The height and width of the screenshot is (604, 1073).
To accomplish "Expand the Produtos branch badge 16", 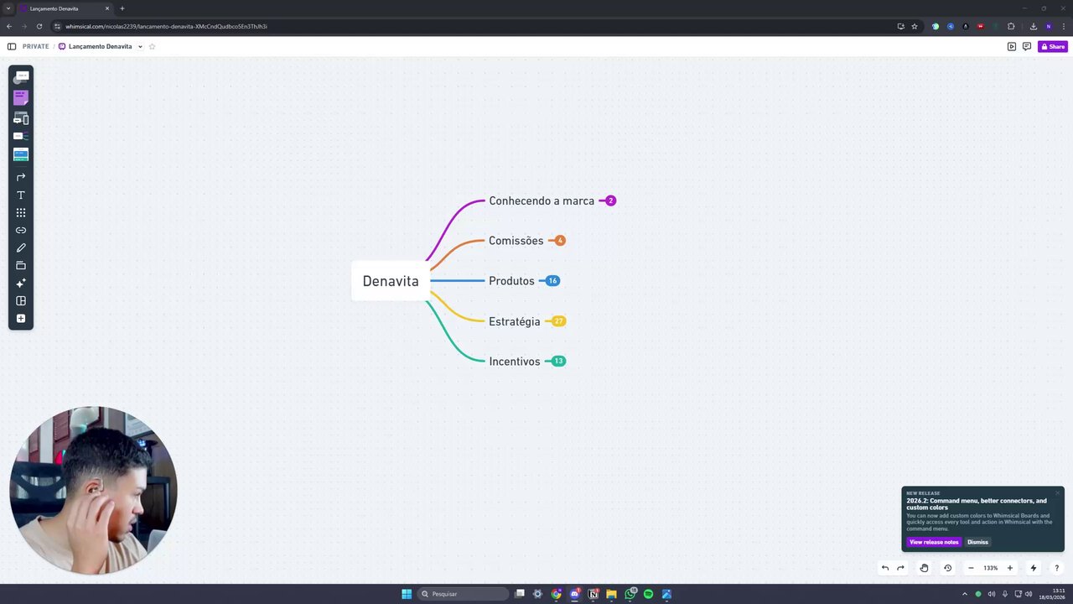I will pos(552,281).
